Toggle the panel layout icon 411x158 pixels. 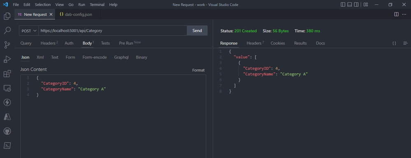tap(349, 5)
